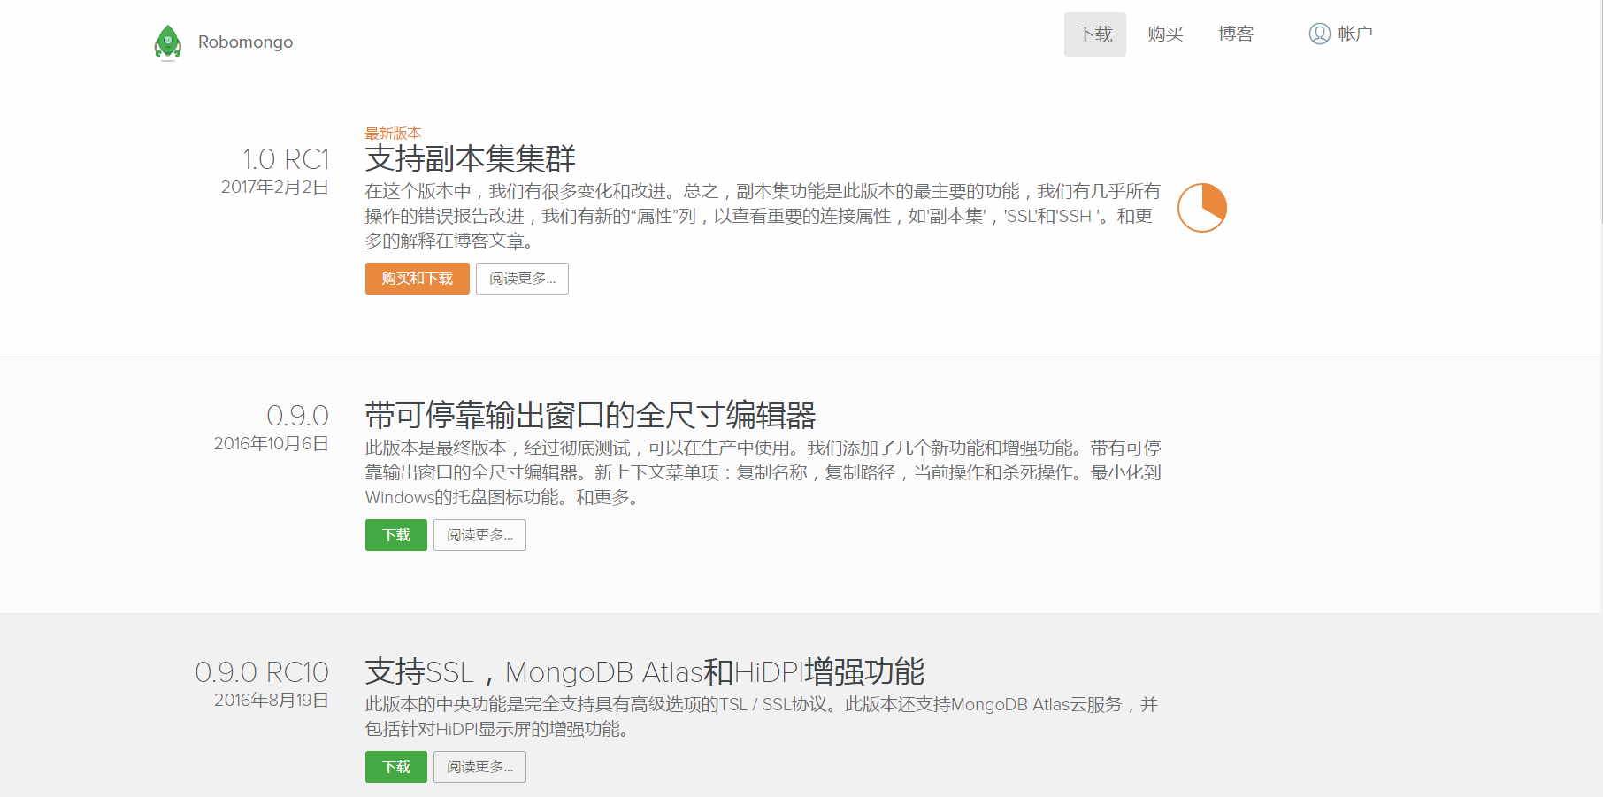Click the orange 购买和下载 button
Viewport: 1603px width, 797px height.
[x=418, y=279]
